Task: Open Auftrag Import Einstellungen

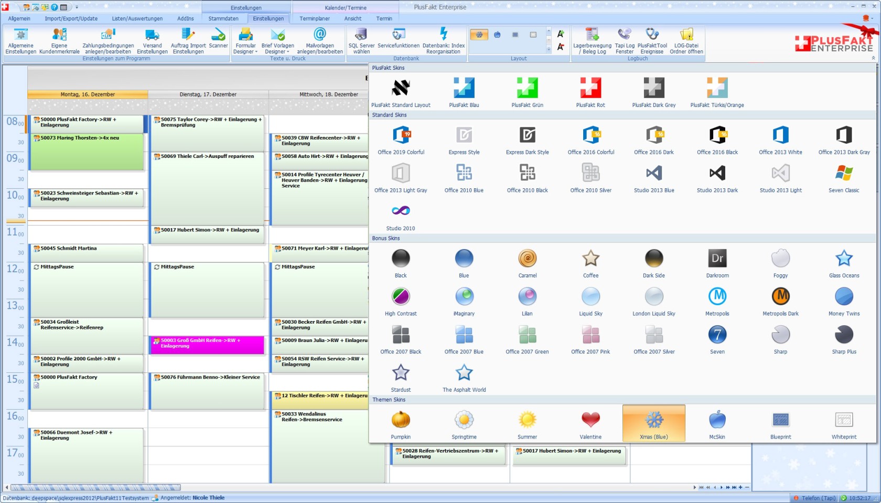Action: [188, 41]
